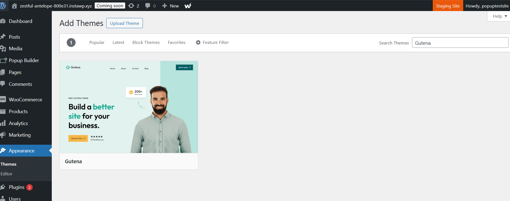The image size is (510, 201).
Task: Click the Users icon in sidebar
Action: pos(2,199)
